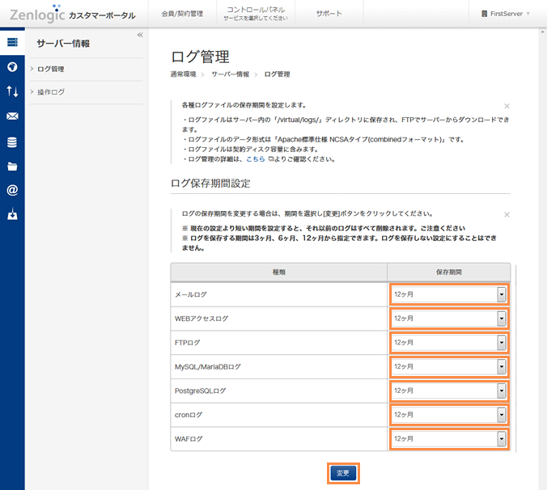Dismiss the top log file info notice
Screen dimensions: 547x490
[x=507, y=106]
